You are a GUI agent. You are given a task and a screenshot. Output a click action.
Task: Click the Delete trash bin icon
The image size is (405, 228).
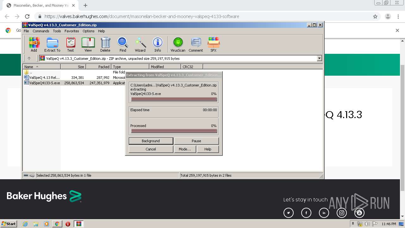(105, 45)
